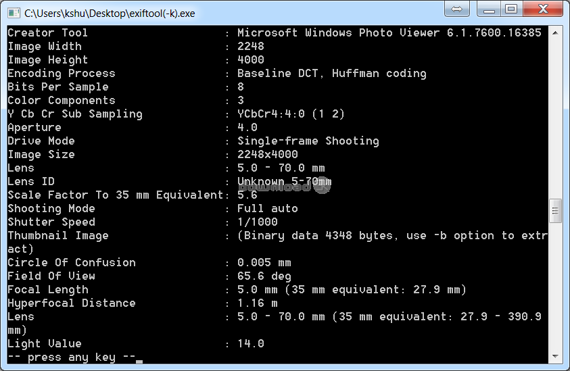Close the exiftool console window

543,9
